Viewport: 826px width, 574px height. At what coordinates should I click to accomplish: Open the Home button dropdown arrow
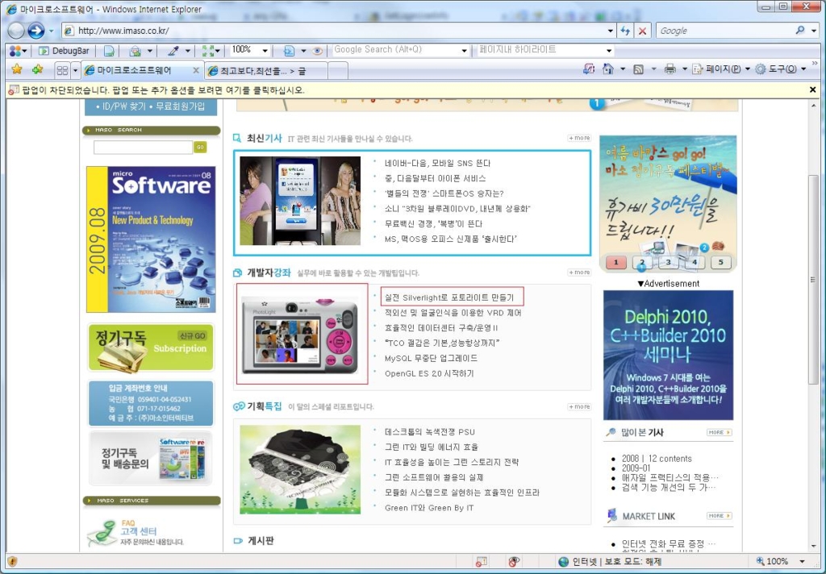(622, 69)
